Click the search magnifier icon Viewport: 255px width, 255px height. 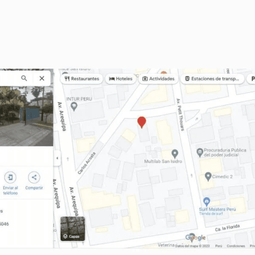click(x=24, y=78)
